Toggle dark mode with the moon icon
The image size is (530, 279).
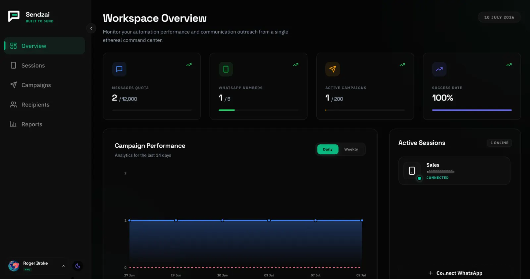[78, 266]
